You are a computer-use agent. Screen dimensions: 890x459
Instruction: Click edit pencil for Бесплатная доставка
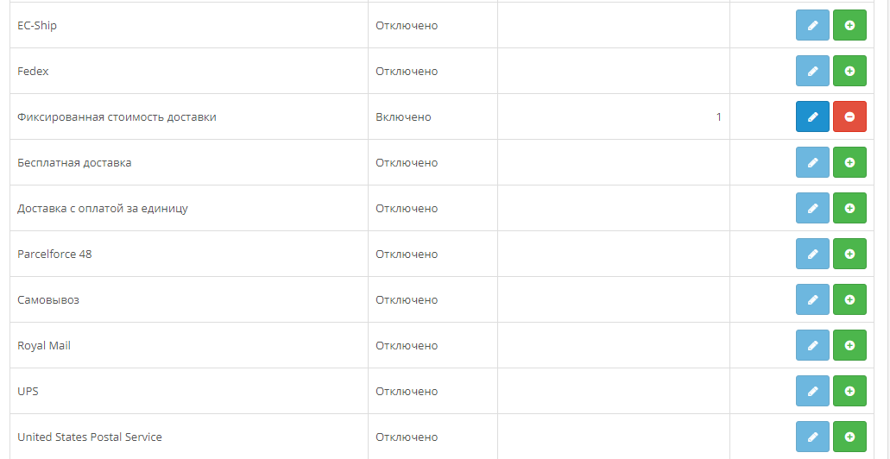pos(812,163)
